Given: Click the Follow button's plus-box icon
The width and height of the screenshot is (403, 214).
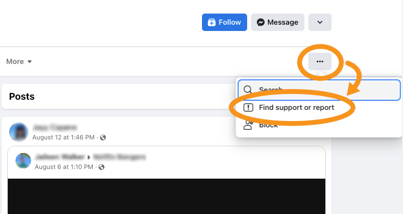Looking at the screenshot, I should coord(211,22).
